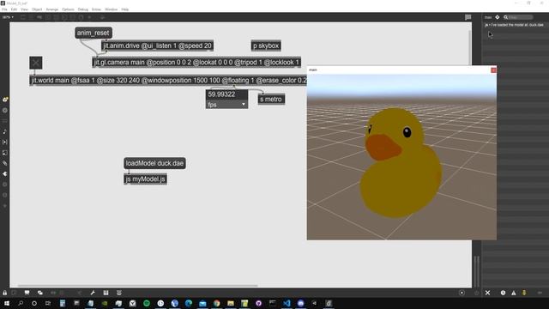Click the piano keyboard icon in bottom toolbar
Screen dimensions: 549x309
(106, 293)
